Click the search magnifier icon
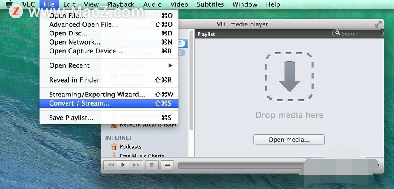Screen dimensions: 394x189 (x=338, y=33)
